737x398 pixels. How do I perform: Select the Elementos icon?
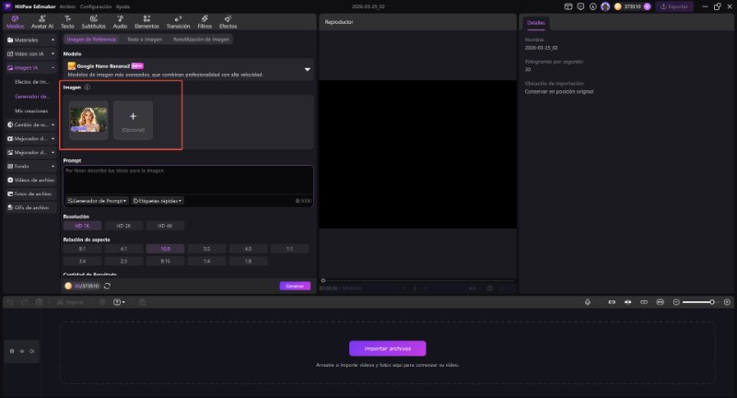[x=146, y=22]
